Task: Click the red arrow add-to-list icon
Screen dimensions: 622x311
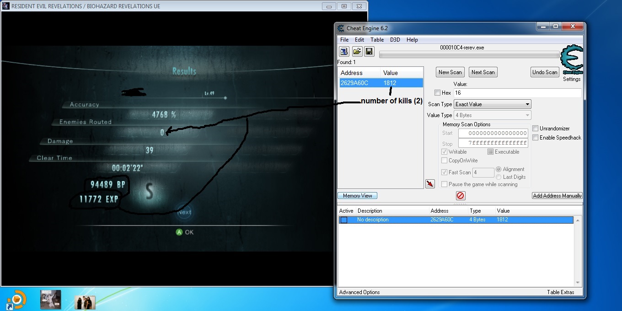Action: coord(430,184)
